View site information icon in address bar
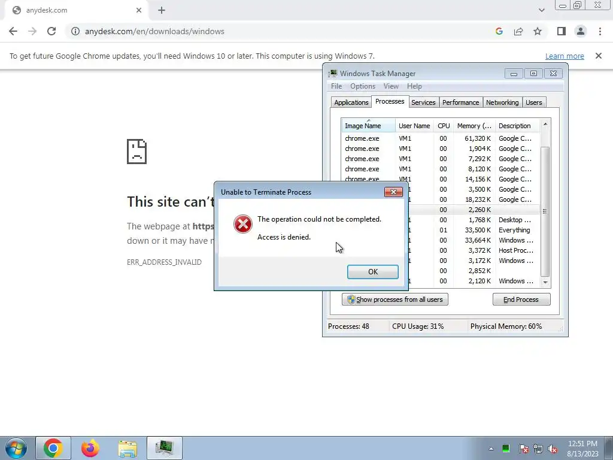The width and height of the screenshot is (613, 460). 75,31
